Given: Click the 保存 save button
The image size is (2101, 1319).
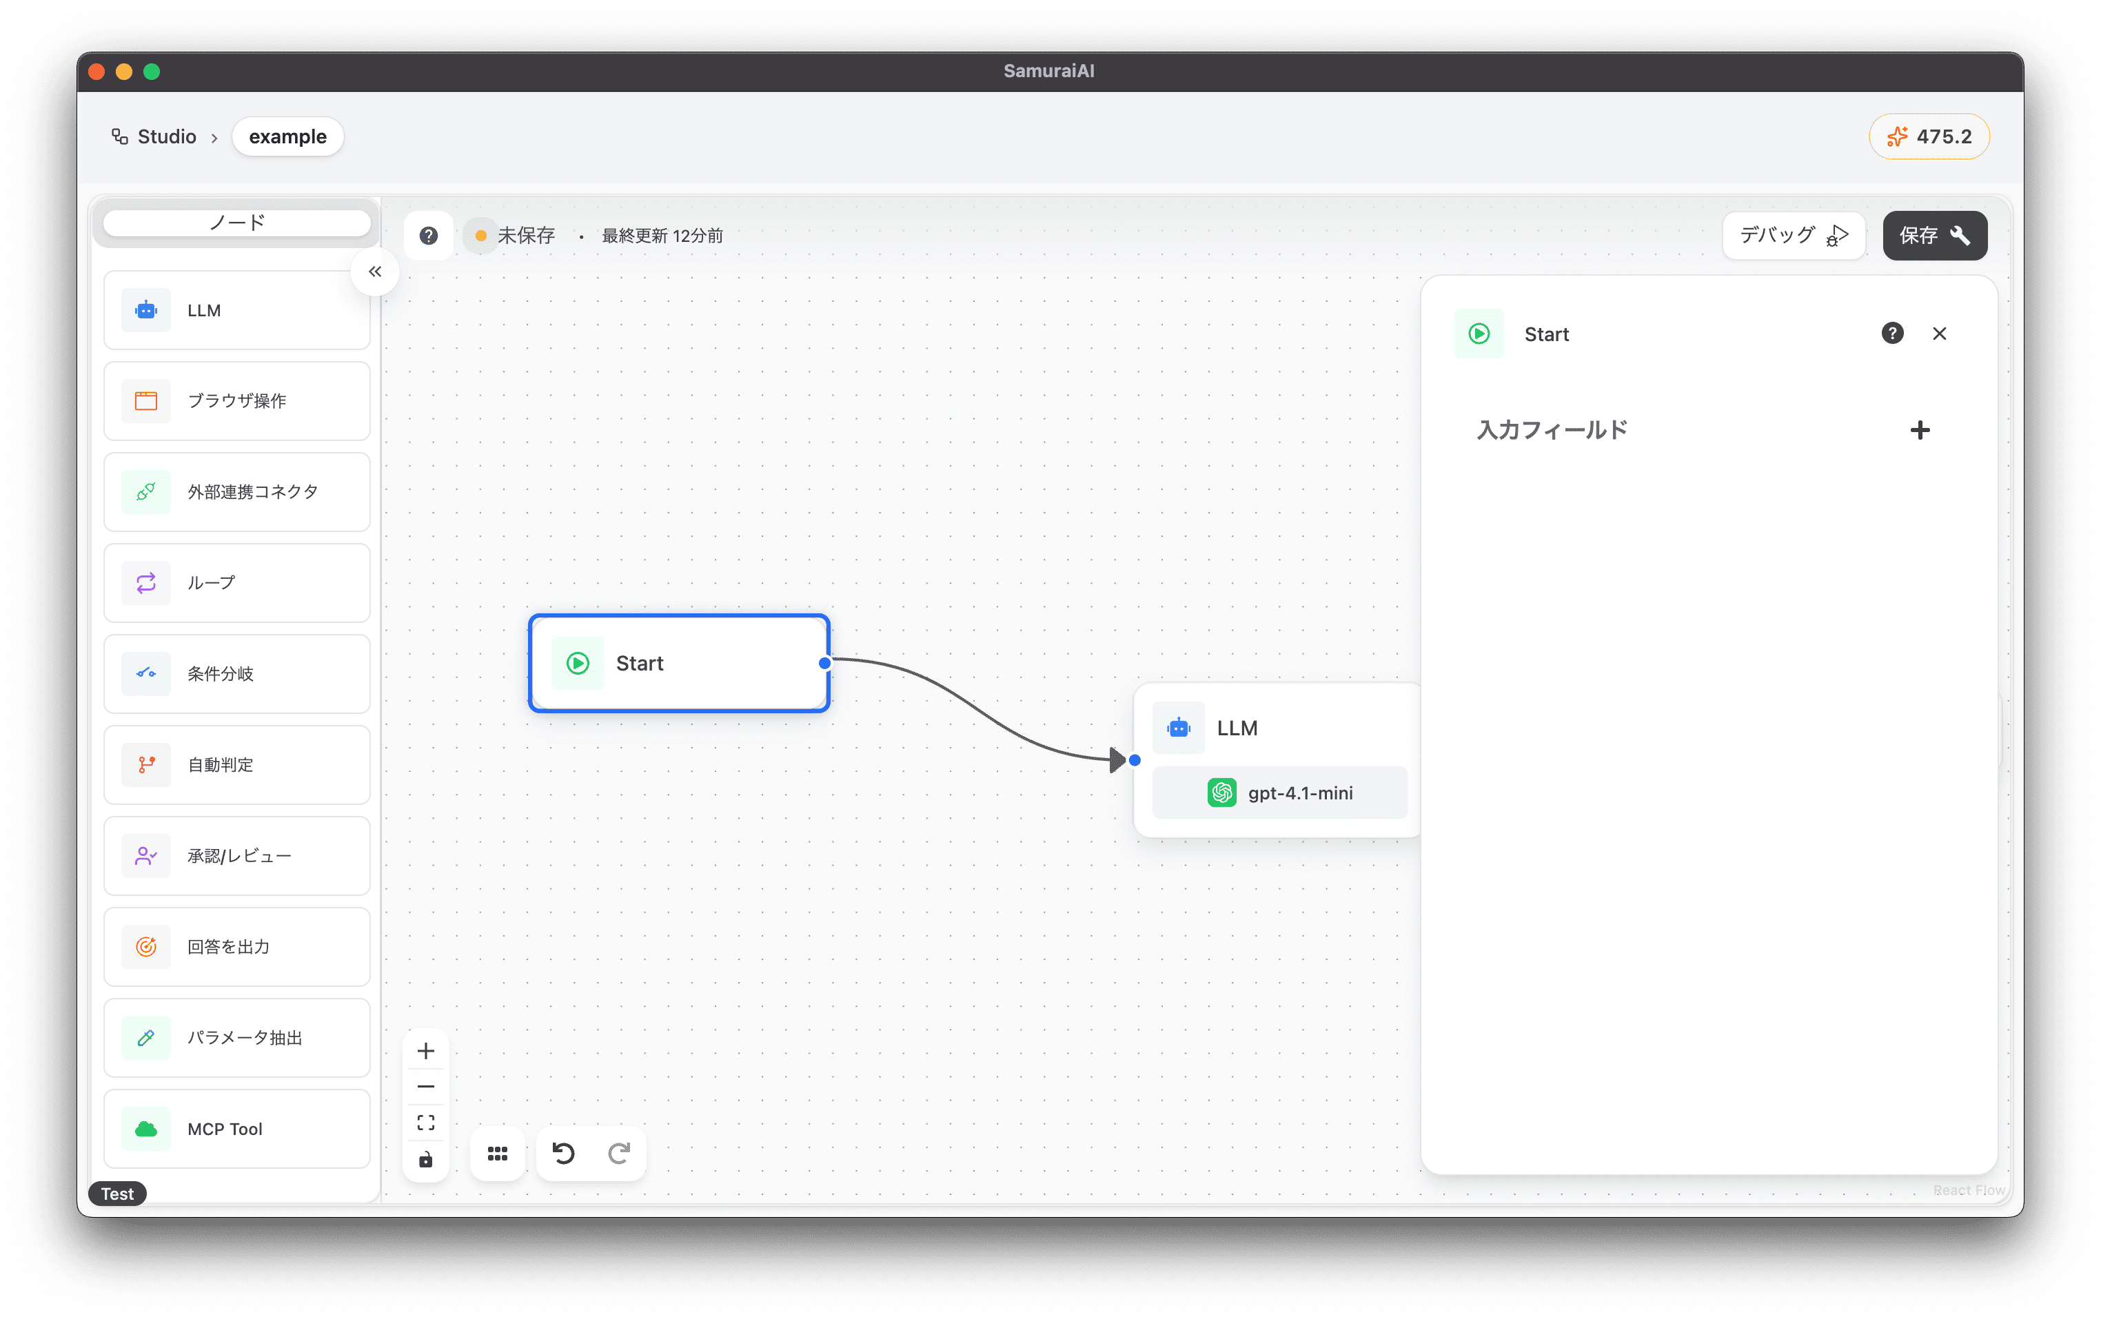Looking at the screenshot, I should point(1933,236).
